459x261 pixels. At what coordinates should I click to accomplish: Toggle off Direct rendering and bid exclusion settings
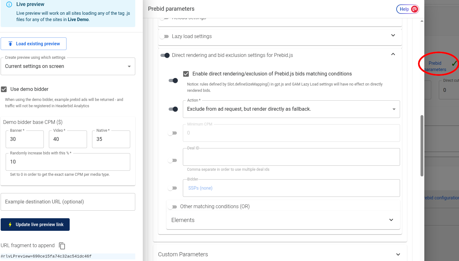coord(165,55)
